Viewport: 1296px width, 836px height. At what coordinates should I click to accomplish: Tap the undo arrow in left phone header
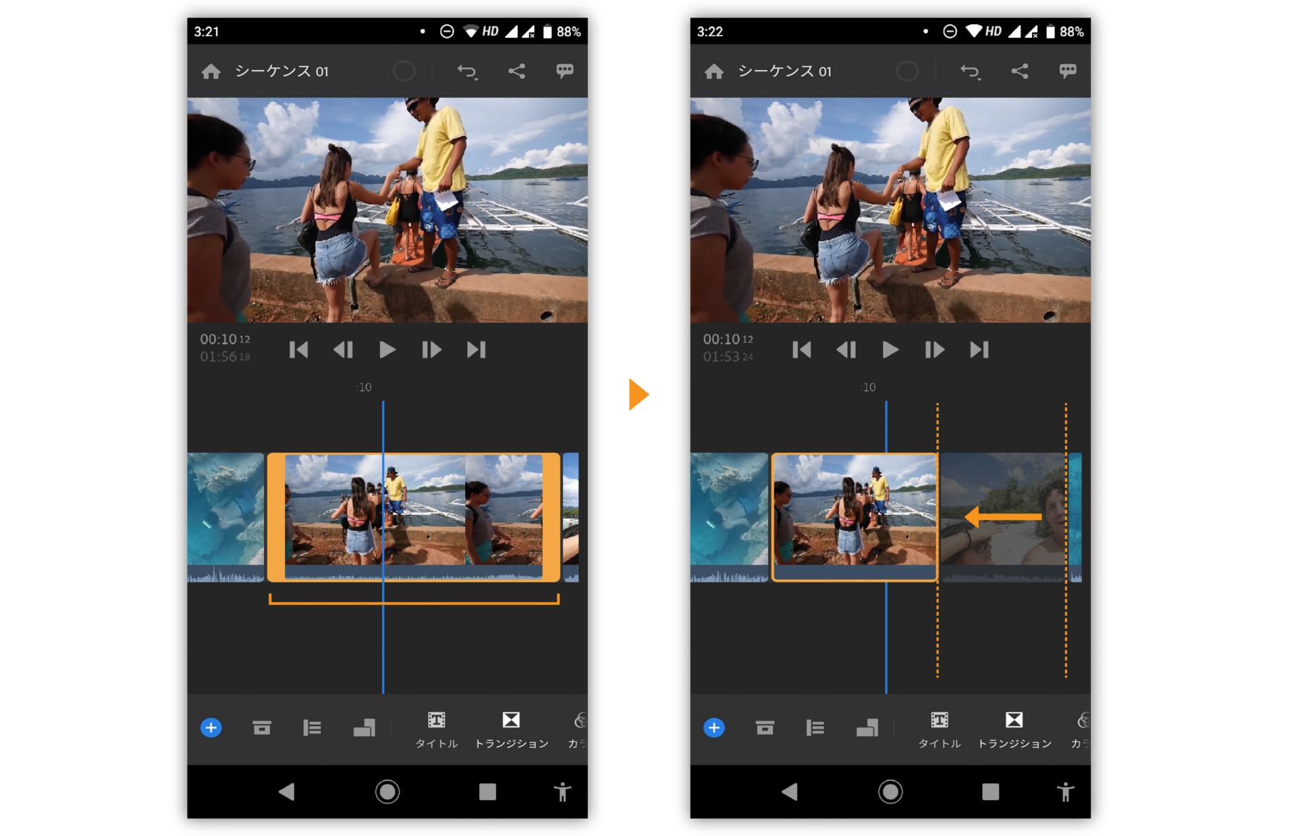coord(467,72)
